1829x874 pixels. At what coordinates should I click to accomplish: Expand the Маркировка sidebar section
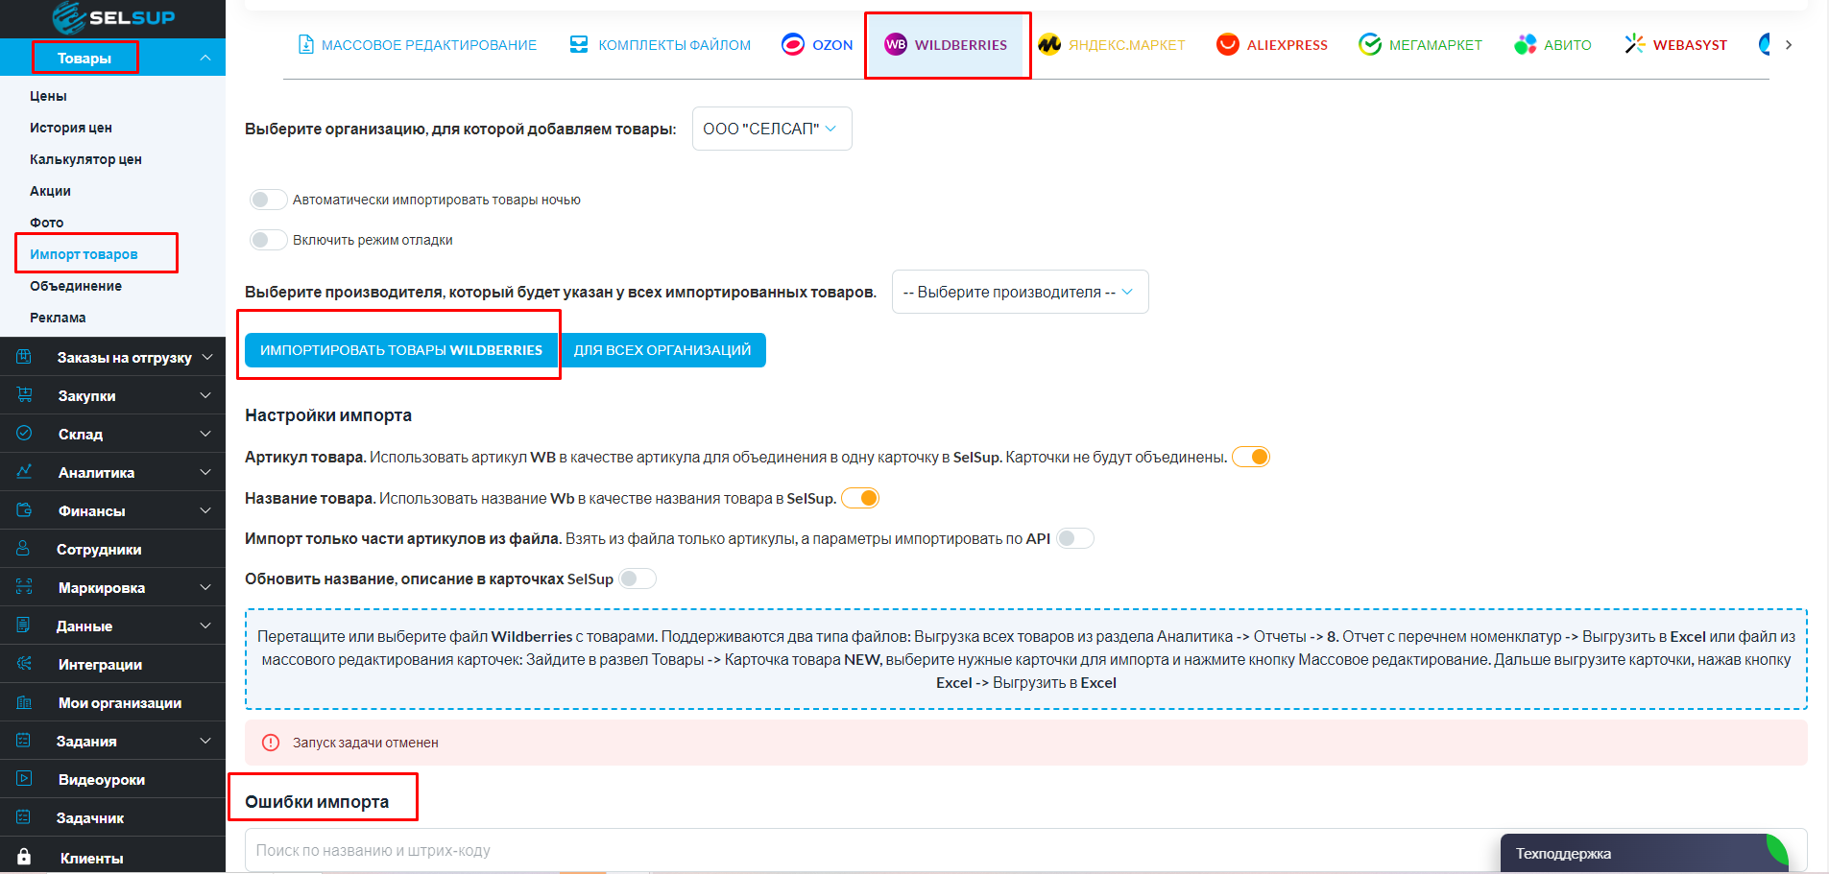click(x=205, y=587)
